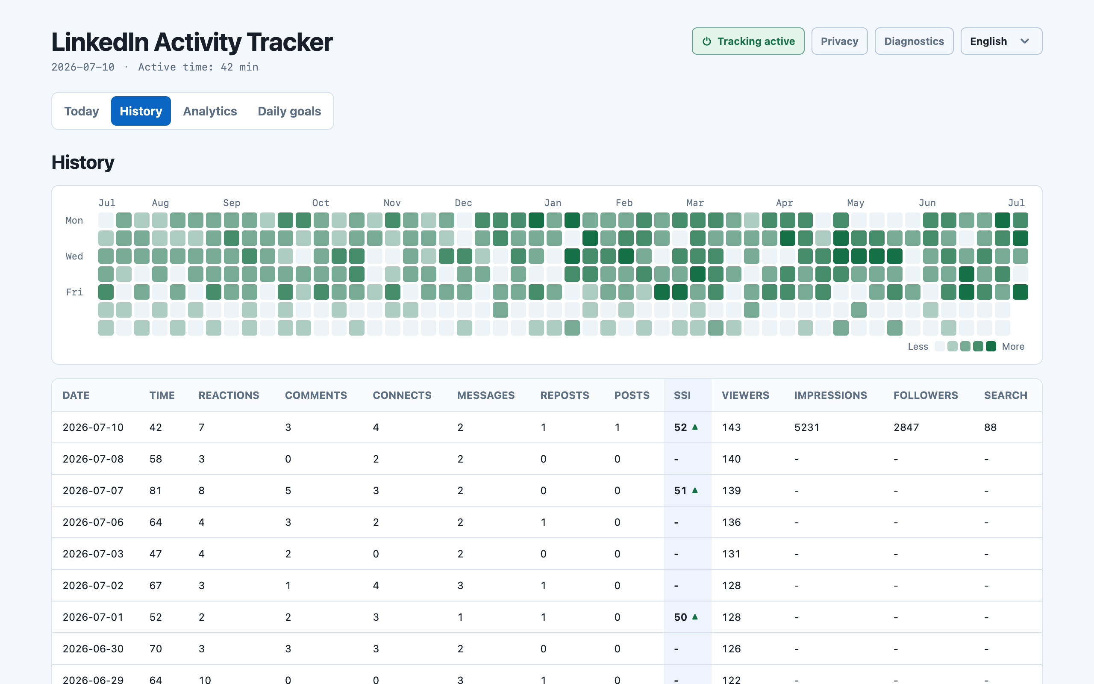Open the Privacy settings

[839, 41]
